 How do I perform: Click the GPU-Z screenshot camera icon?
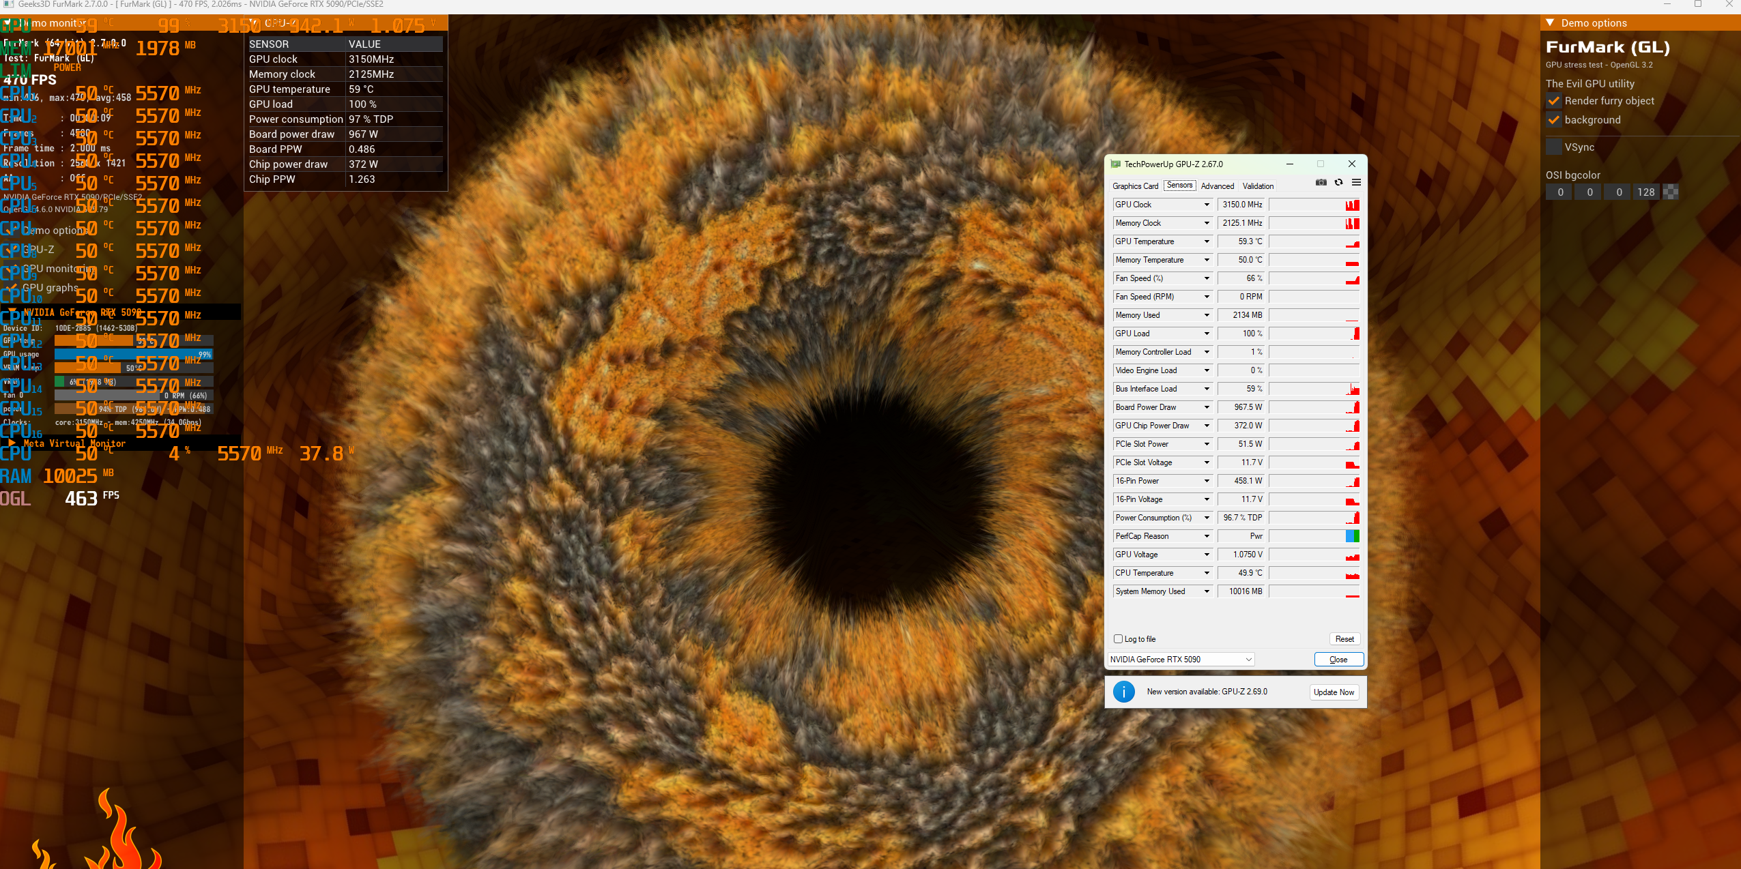click(1321, 182)
